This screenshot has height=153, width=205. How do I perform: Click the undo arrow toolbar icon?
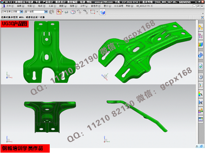click(x=66, y=12)
